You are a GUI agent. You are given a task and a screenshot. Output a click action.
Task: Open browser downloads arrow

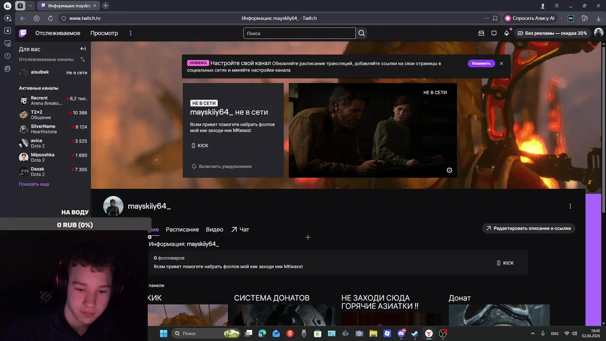598,18
